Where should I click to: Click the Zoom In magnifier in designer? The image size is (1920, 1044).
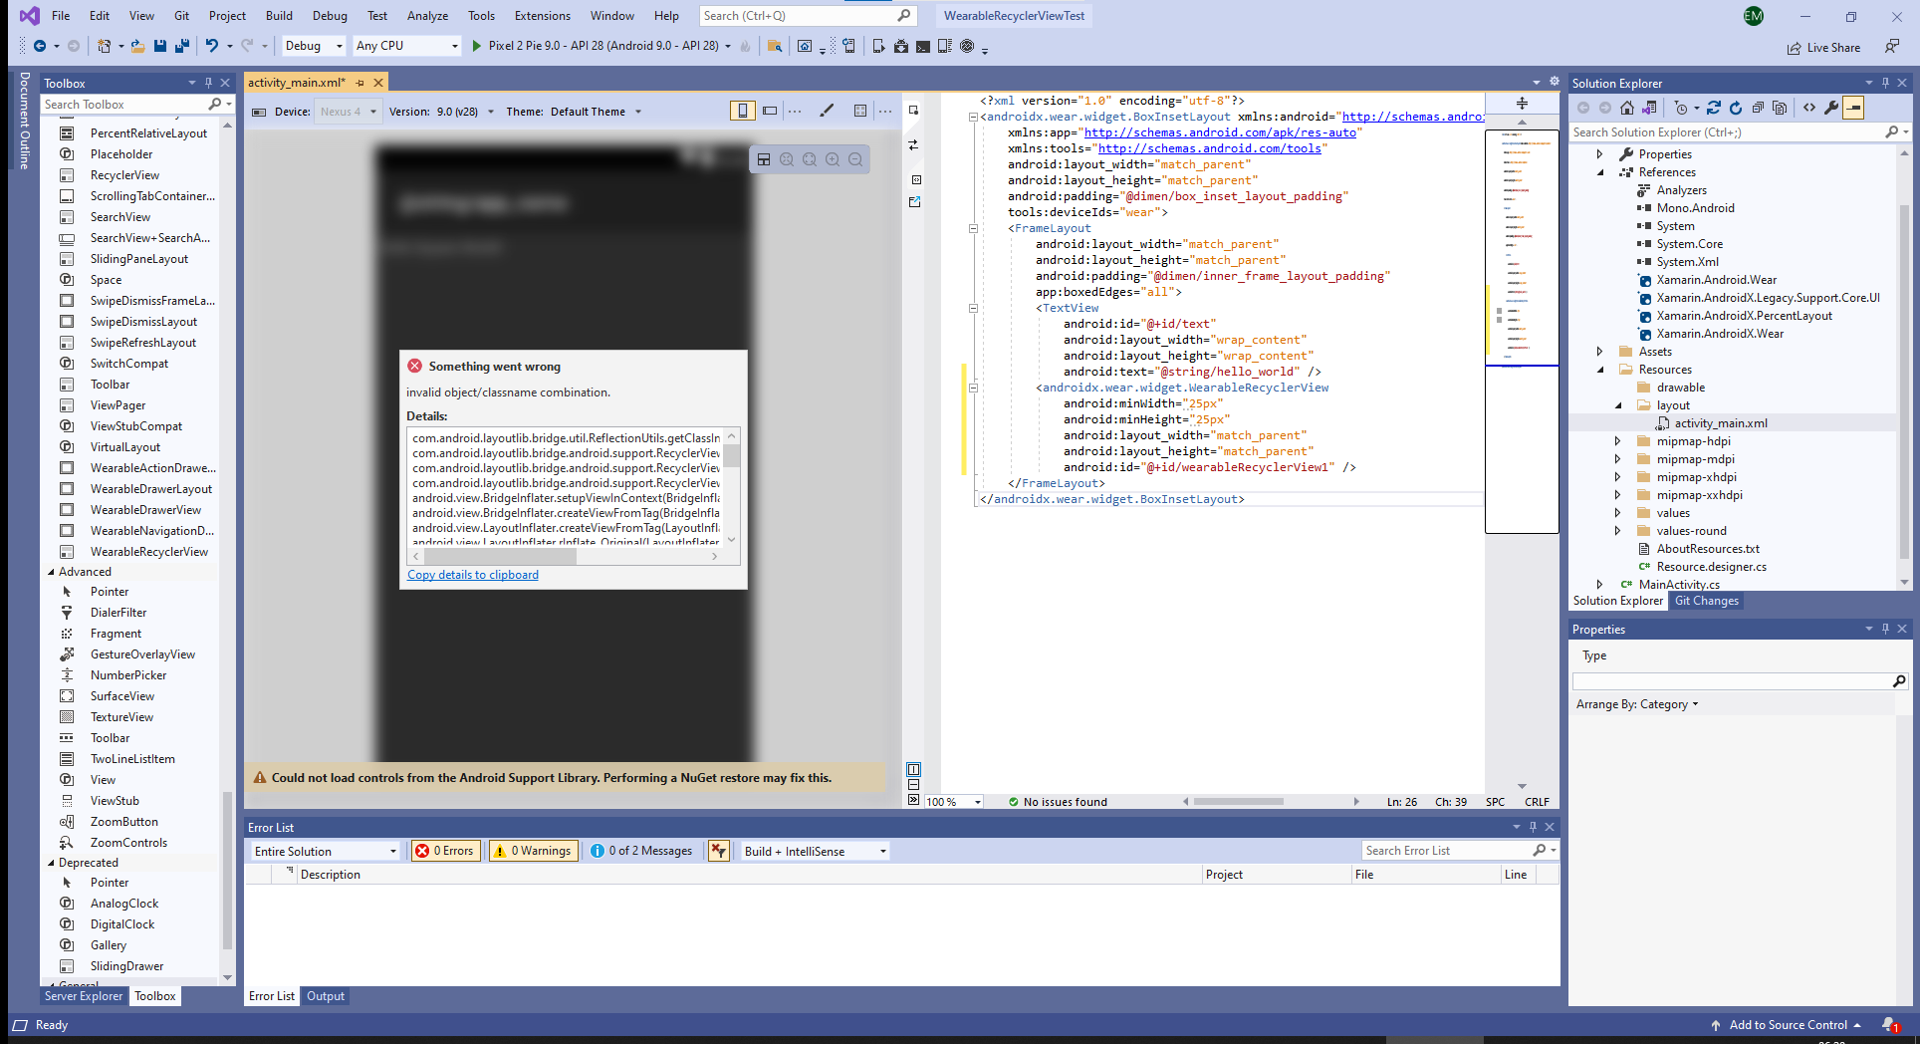pos(833,159)
